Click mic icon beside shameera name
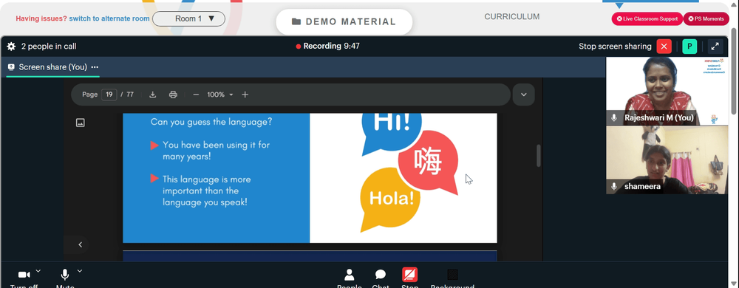 click(614, 186)
